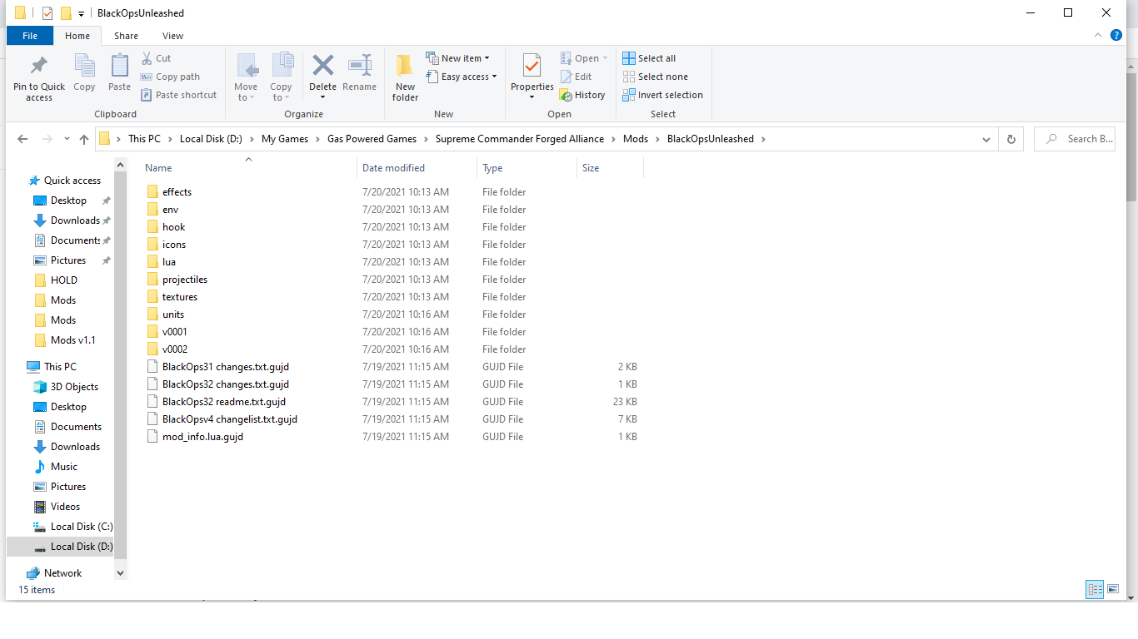Image resolution: width=1138 pixels, height=639 pixels.
Task: Click the Delete red X icon
Action: pyautogui.click(x=322, y=65)
